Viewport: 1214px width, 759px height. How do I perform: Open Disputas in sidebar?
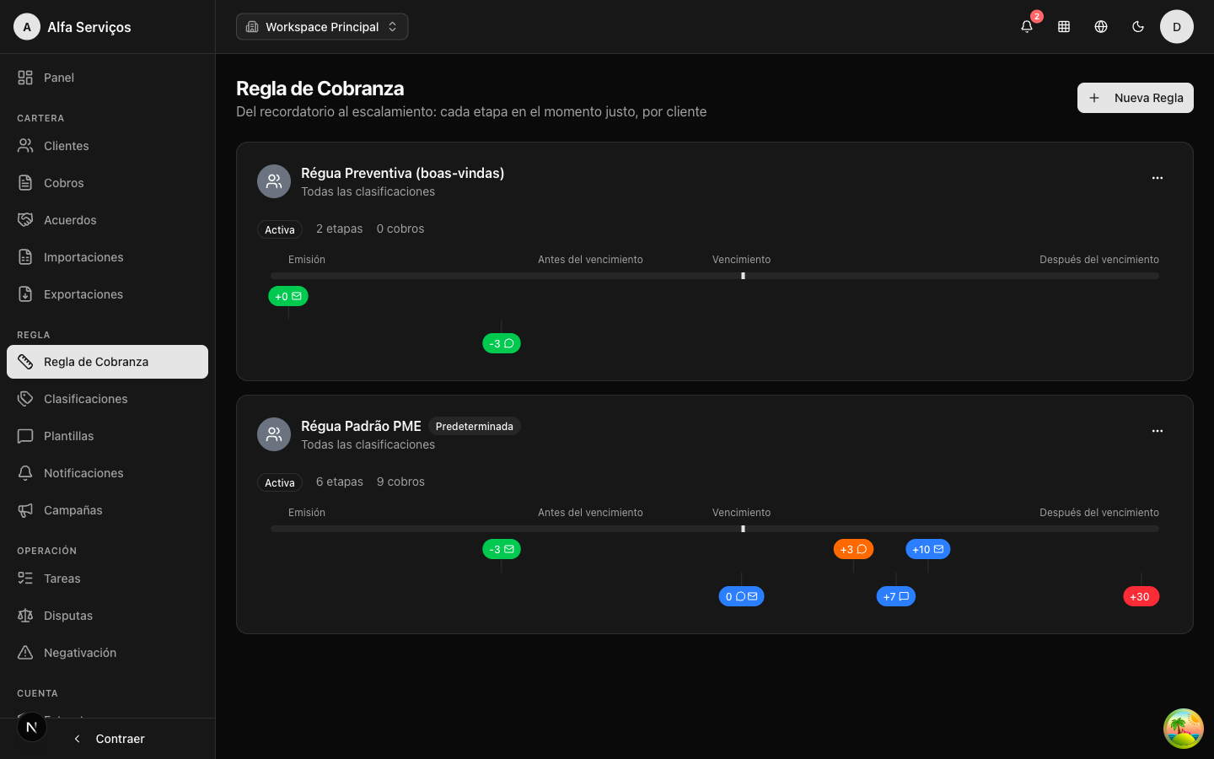[107, 616]
